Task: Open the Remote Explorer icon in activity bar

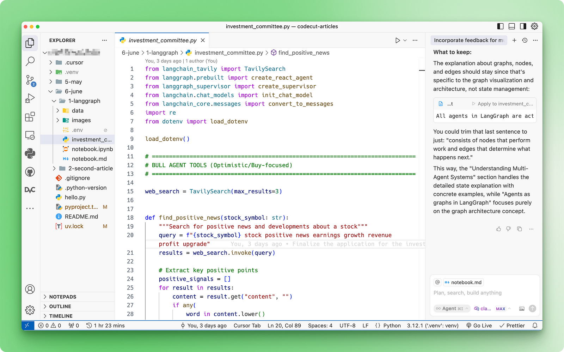Action: point(30,135)
